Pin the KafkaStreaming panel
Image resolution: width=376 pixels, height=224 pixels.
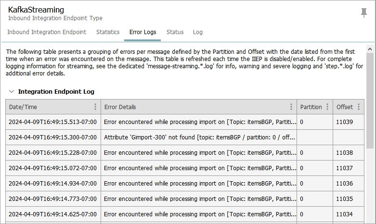364,13
